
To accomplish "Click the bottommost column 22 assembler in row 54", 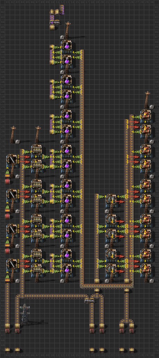I will [111, 270].
